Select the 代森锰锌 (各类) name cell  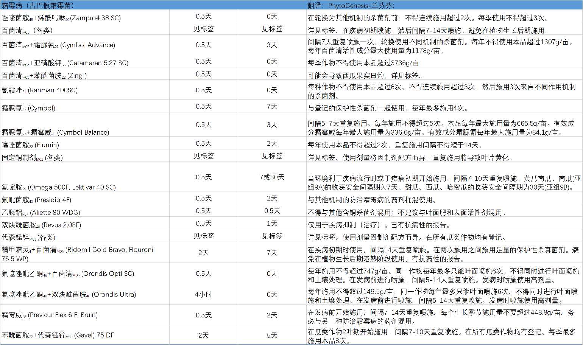coord(28,238)
